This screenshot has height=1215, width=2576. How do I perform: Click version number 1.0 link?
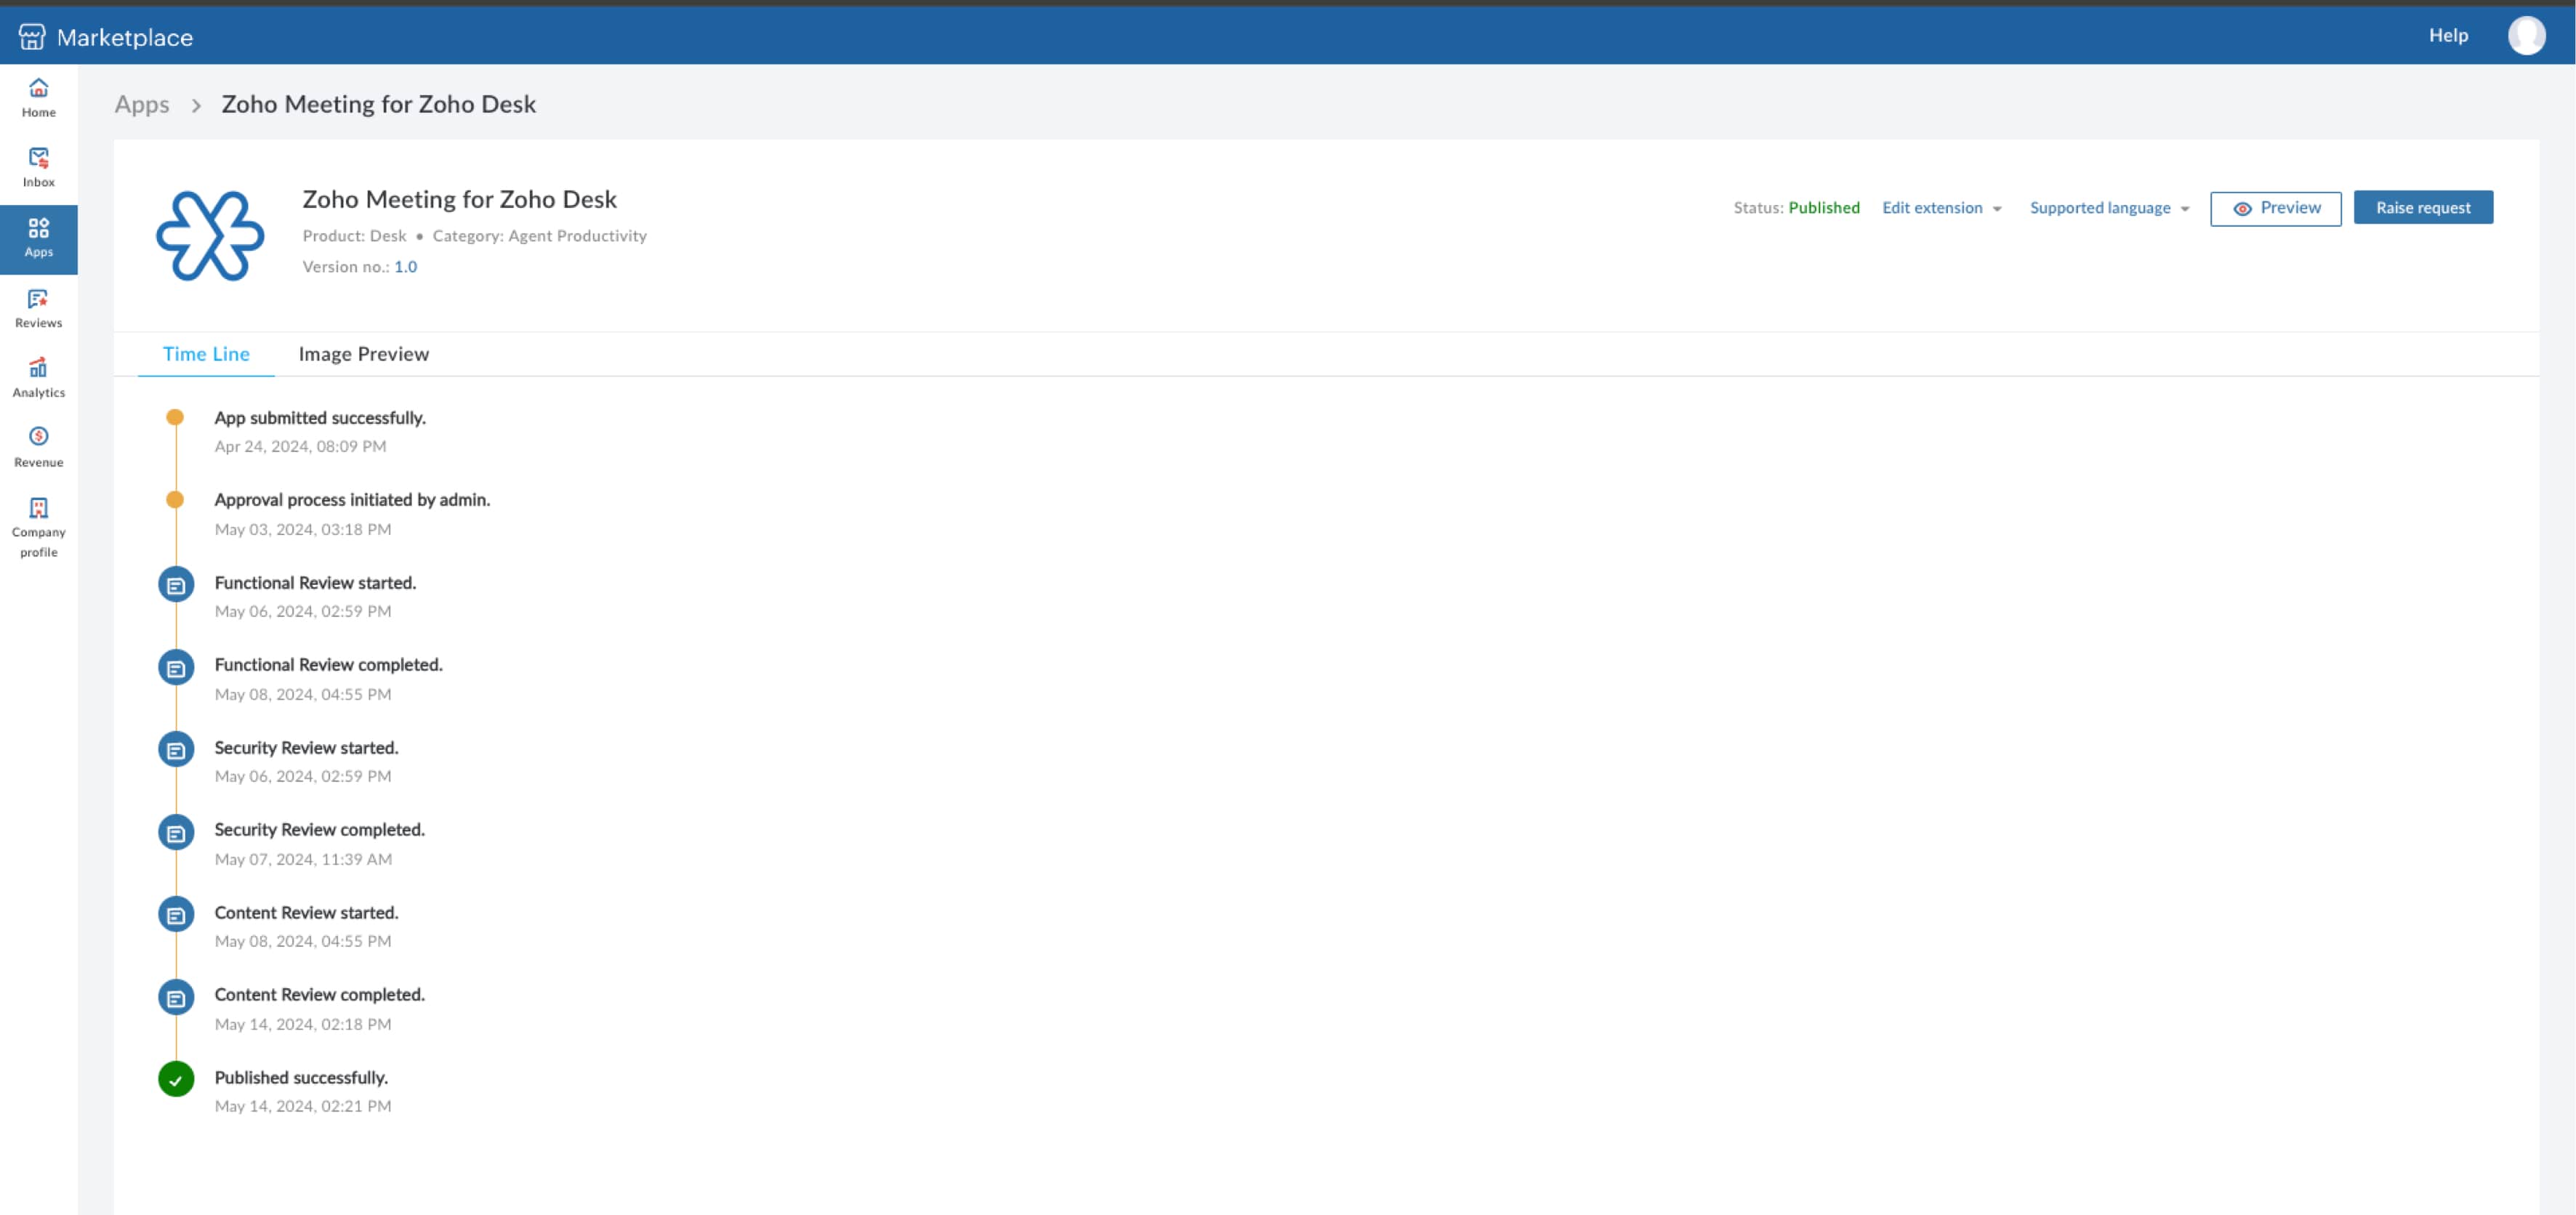click(405, 267)
